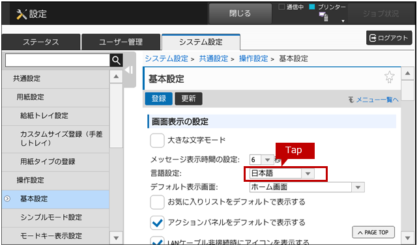Click the 登録 button
Image resolution: width=417 pixels, height=245 pixels.
[159, 98]
